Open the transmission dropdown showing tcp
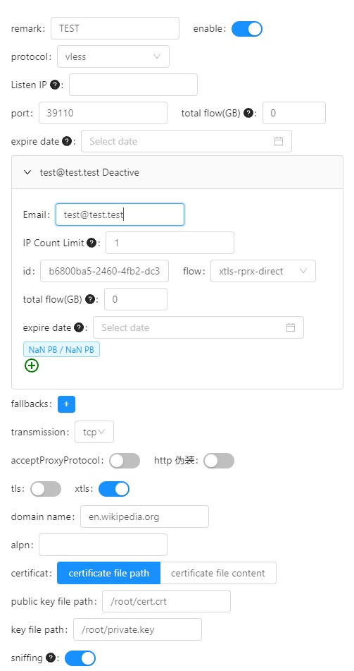Viewport: 354px width, 671px height. coord(94,433)
